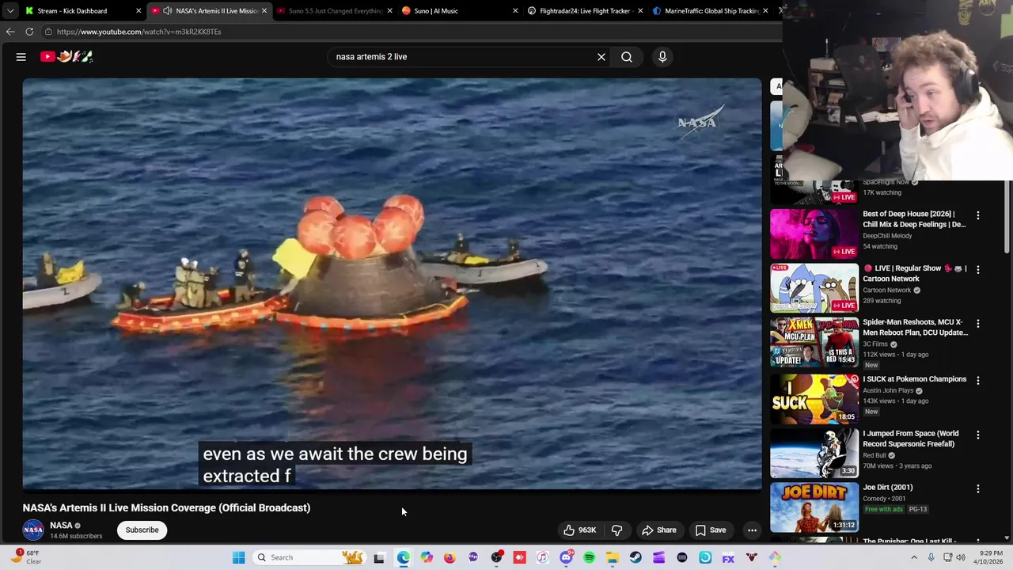
Task: Open more actions menu beside Save
Action: 753,530
